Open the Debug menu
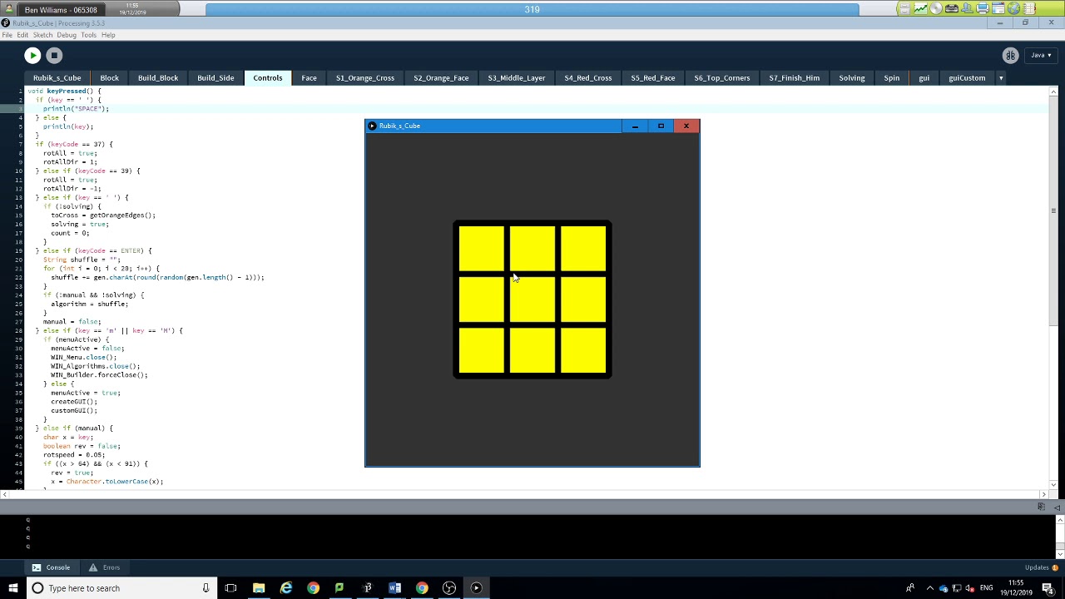This screenshot has height=599, width=1065. pos(67,35)
